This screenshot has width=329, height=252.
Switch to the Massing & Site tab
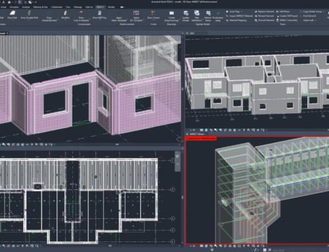tap(40, 7)
